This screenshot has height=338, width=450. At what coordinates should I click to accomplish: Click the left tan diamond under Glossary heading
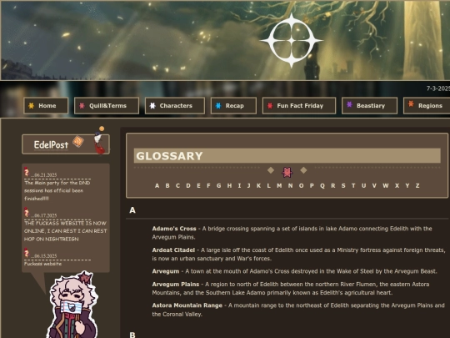pyautogui.click(x=271, y=170)
